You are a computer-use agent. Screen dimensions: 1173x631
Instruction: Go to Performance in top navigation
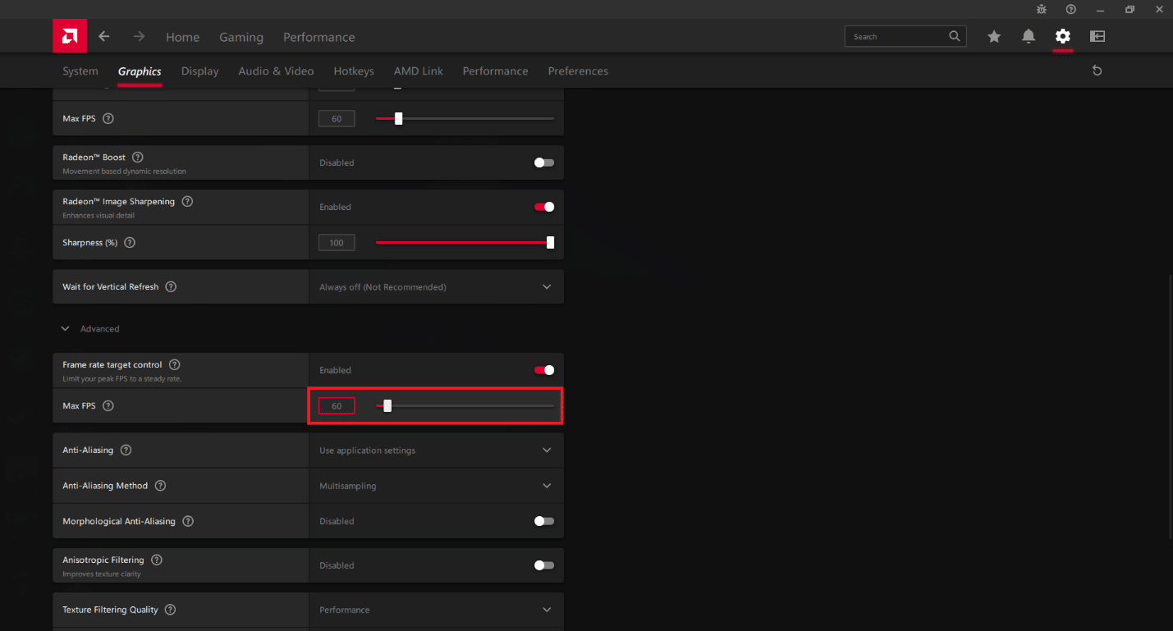tap(319, 37)
